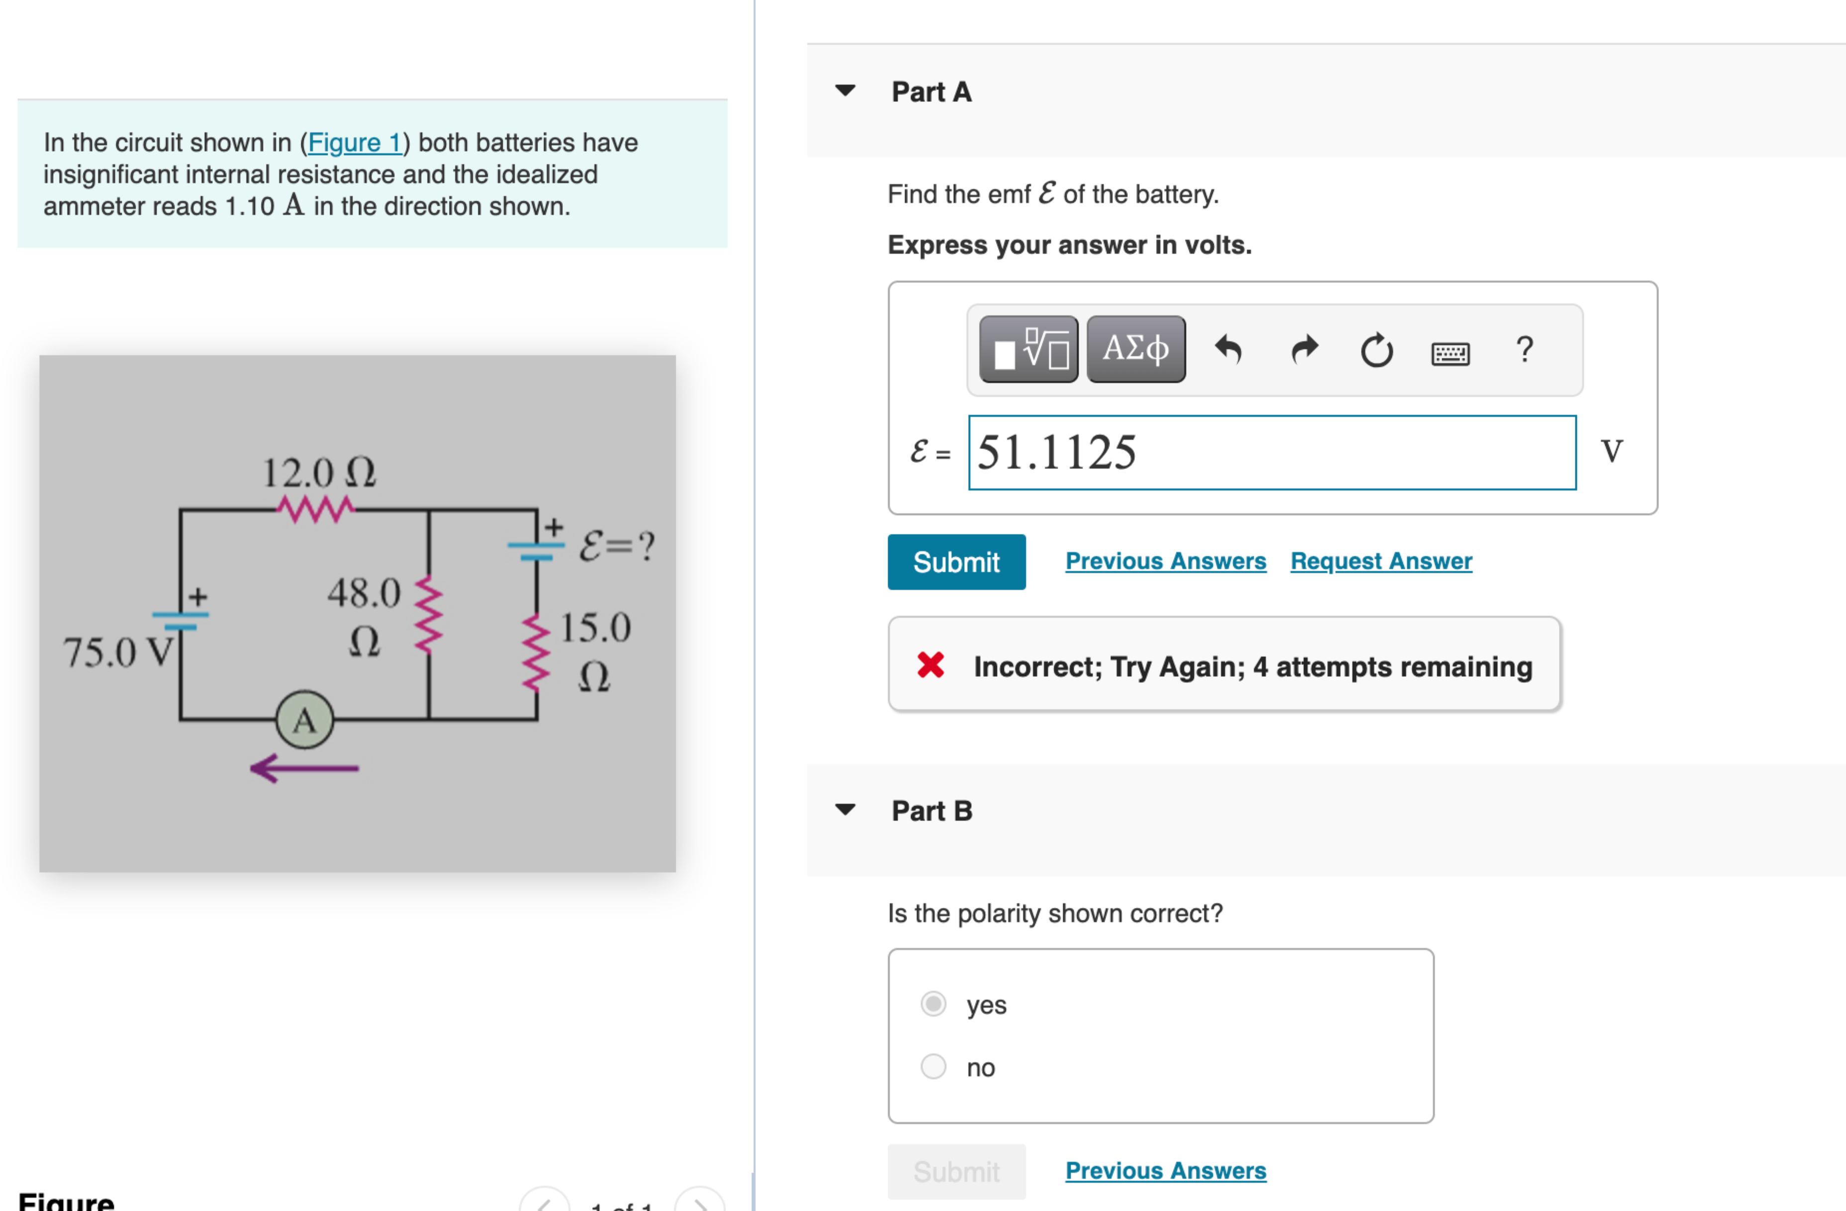Viewport: 1846px width, 1211px height.
Task: Click the Part B Submit button
Action: (x=956, y=1171)
